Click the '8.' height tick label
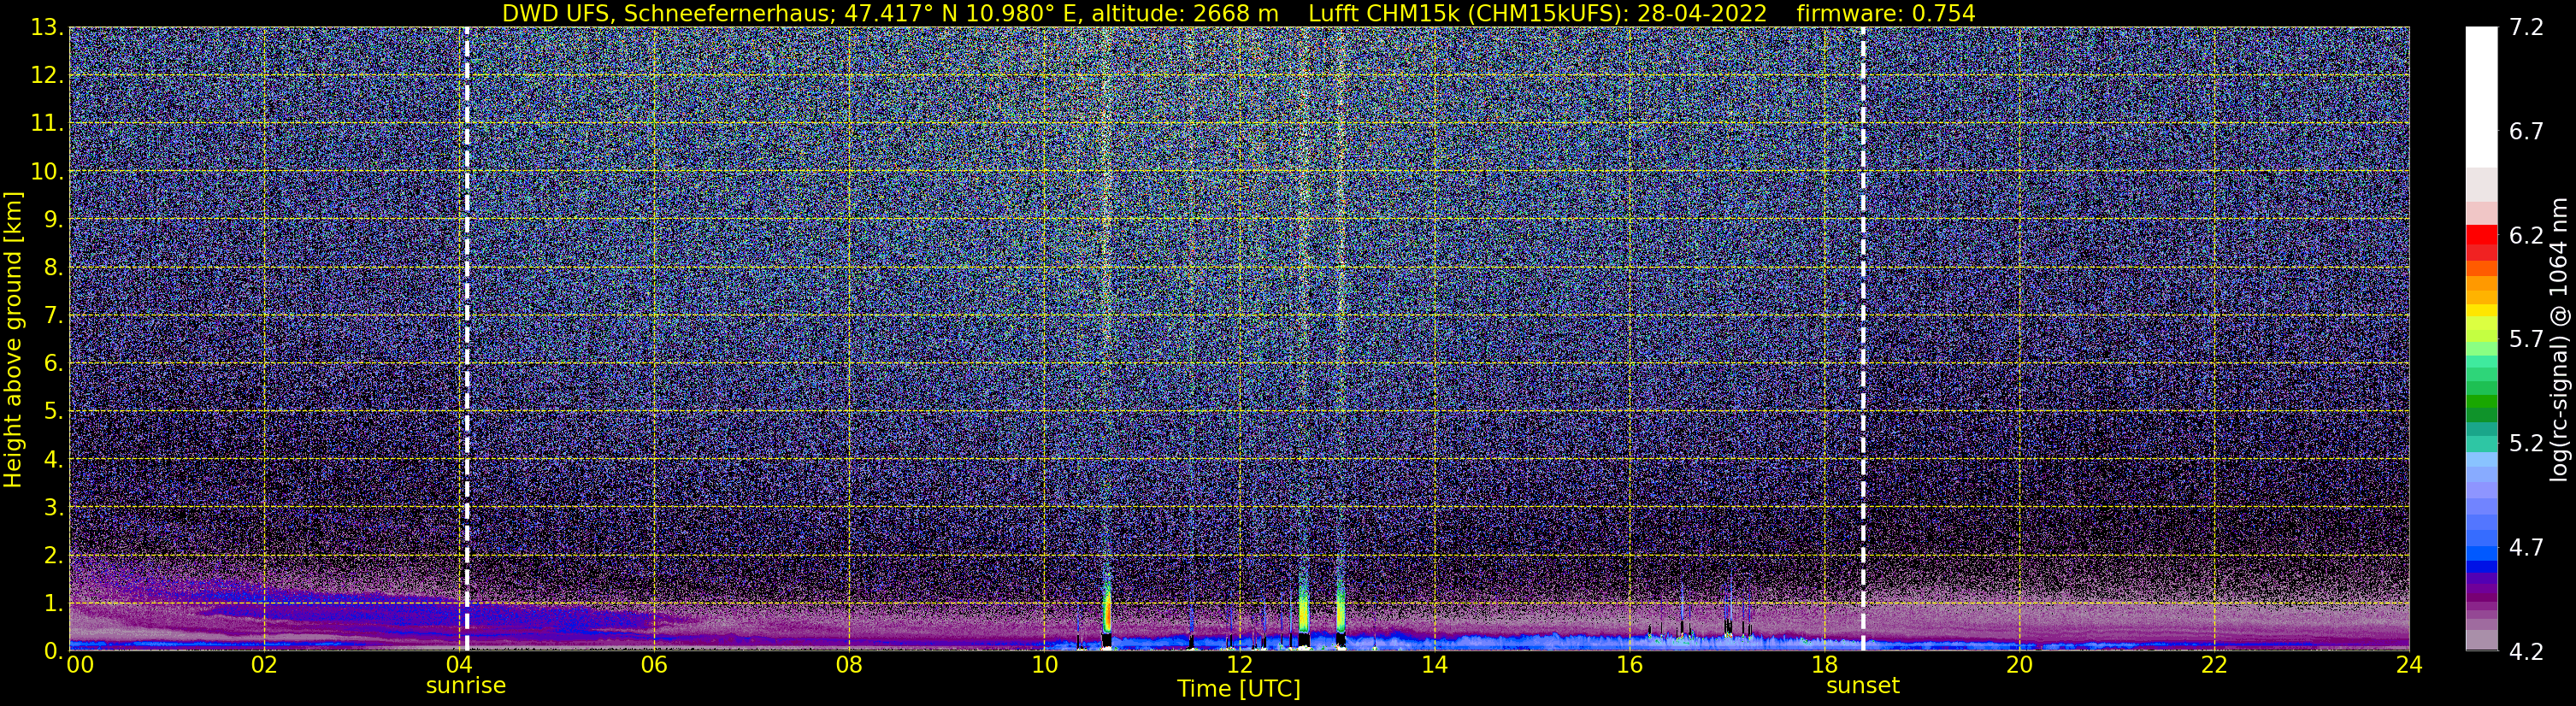Screen dimensions: 2576x706 (x=54, y=267)
